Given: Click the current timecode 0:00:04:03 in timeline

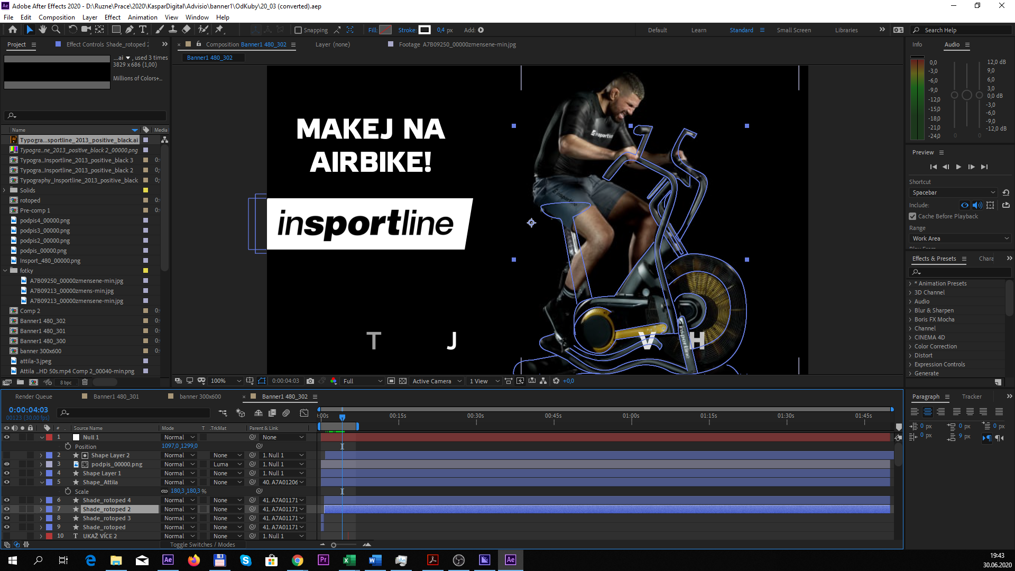Looking at the screenshot, I should [29, 410].
